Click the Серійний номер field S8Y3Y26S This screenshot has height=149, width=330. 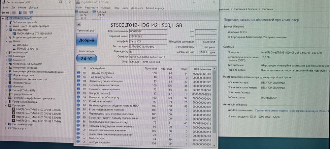tap(148, 36)
